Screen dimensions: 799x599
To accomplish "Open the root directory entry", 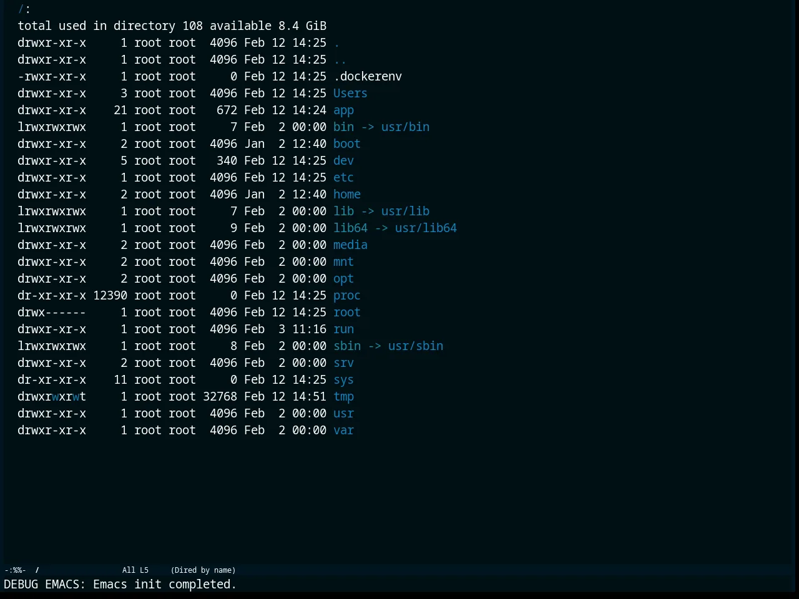I will [346, 313].
